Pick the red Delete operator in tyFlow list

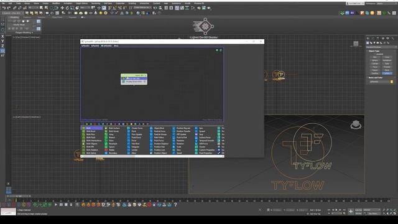[111, 150]
